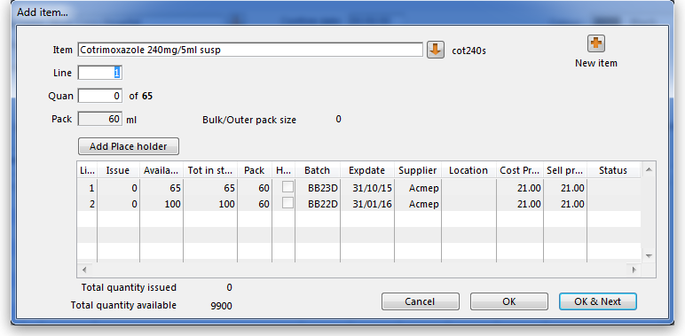Image resolution: width=685 pixels, height=336 pixels.
Task: Click the Batch column header
Action: [x=317, y=170]
